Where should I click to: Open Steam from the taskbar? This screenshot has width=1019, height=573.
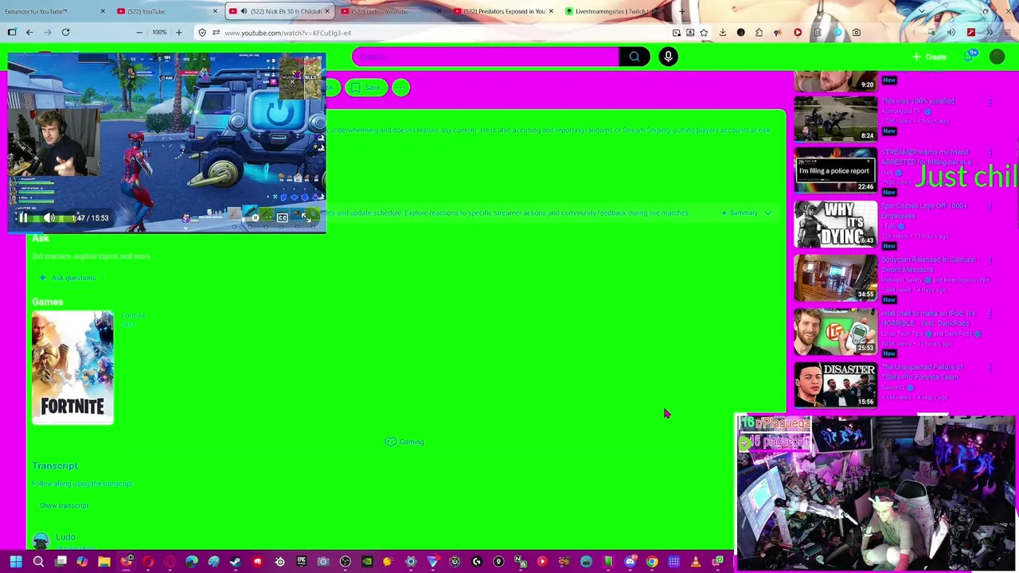[x=236, y=563]
